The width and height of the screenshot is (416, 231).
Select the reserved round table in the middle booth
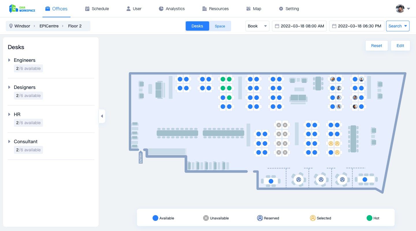(321, 179)
